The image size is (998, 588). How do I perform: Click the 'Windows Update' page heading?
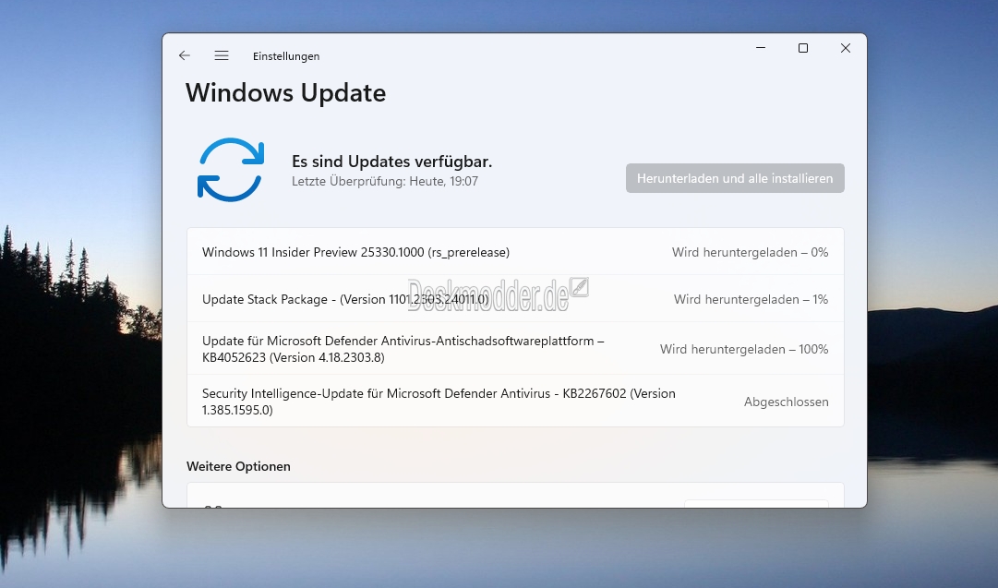tap(286, 93)
